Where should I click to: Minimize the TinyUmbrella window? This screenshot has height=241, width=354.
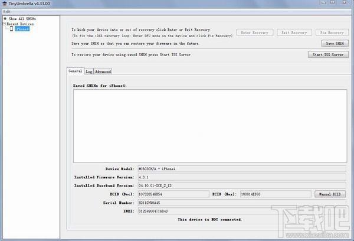(x=324, y=2)
